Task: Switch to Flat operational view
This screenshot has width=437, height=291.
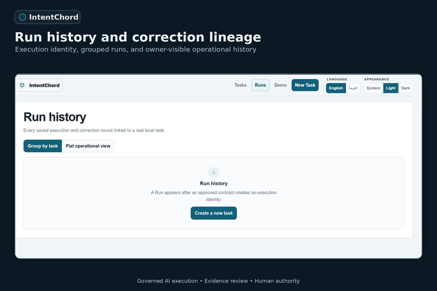Action: click(x=88, y=146)
